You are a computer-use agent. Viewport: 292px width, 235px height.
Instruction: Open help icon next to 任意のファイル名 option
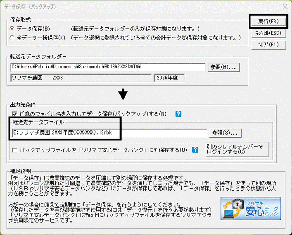tap(178, 114)
